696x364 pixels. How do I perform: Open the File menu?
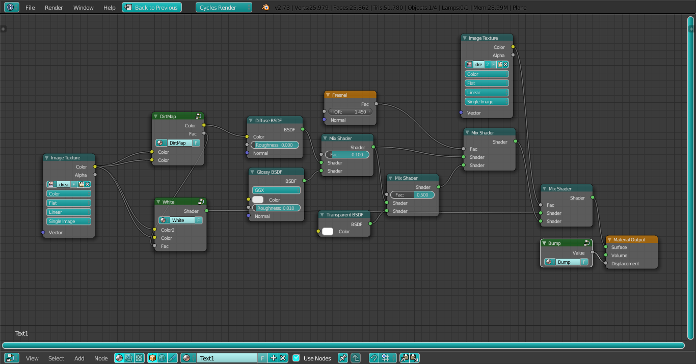point(30,8)
